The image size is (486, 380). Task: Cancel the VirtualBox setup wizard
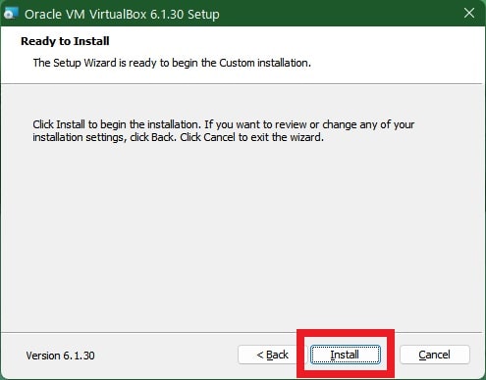[x=435, y=355]
